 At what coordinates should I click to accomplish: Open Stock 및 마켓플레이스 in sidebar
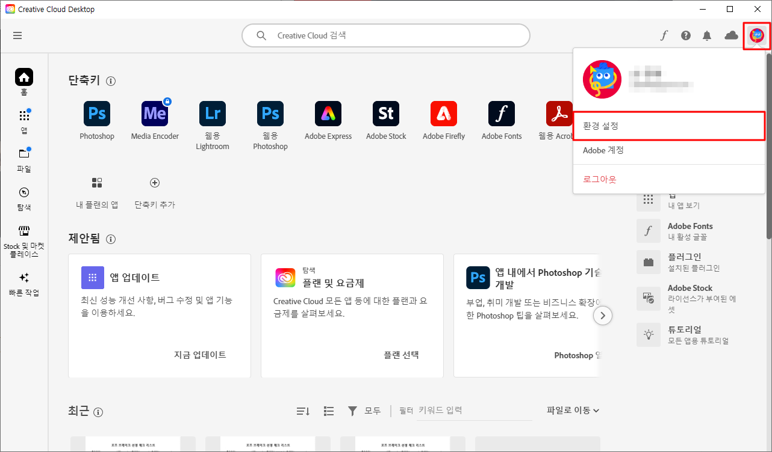tap(24, 242)
